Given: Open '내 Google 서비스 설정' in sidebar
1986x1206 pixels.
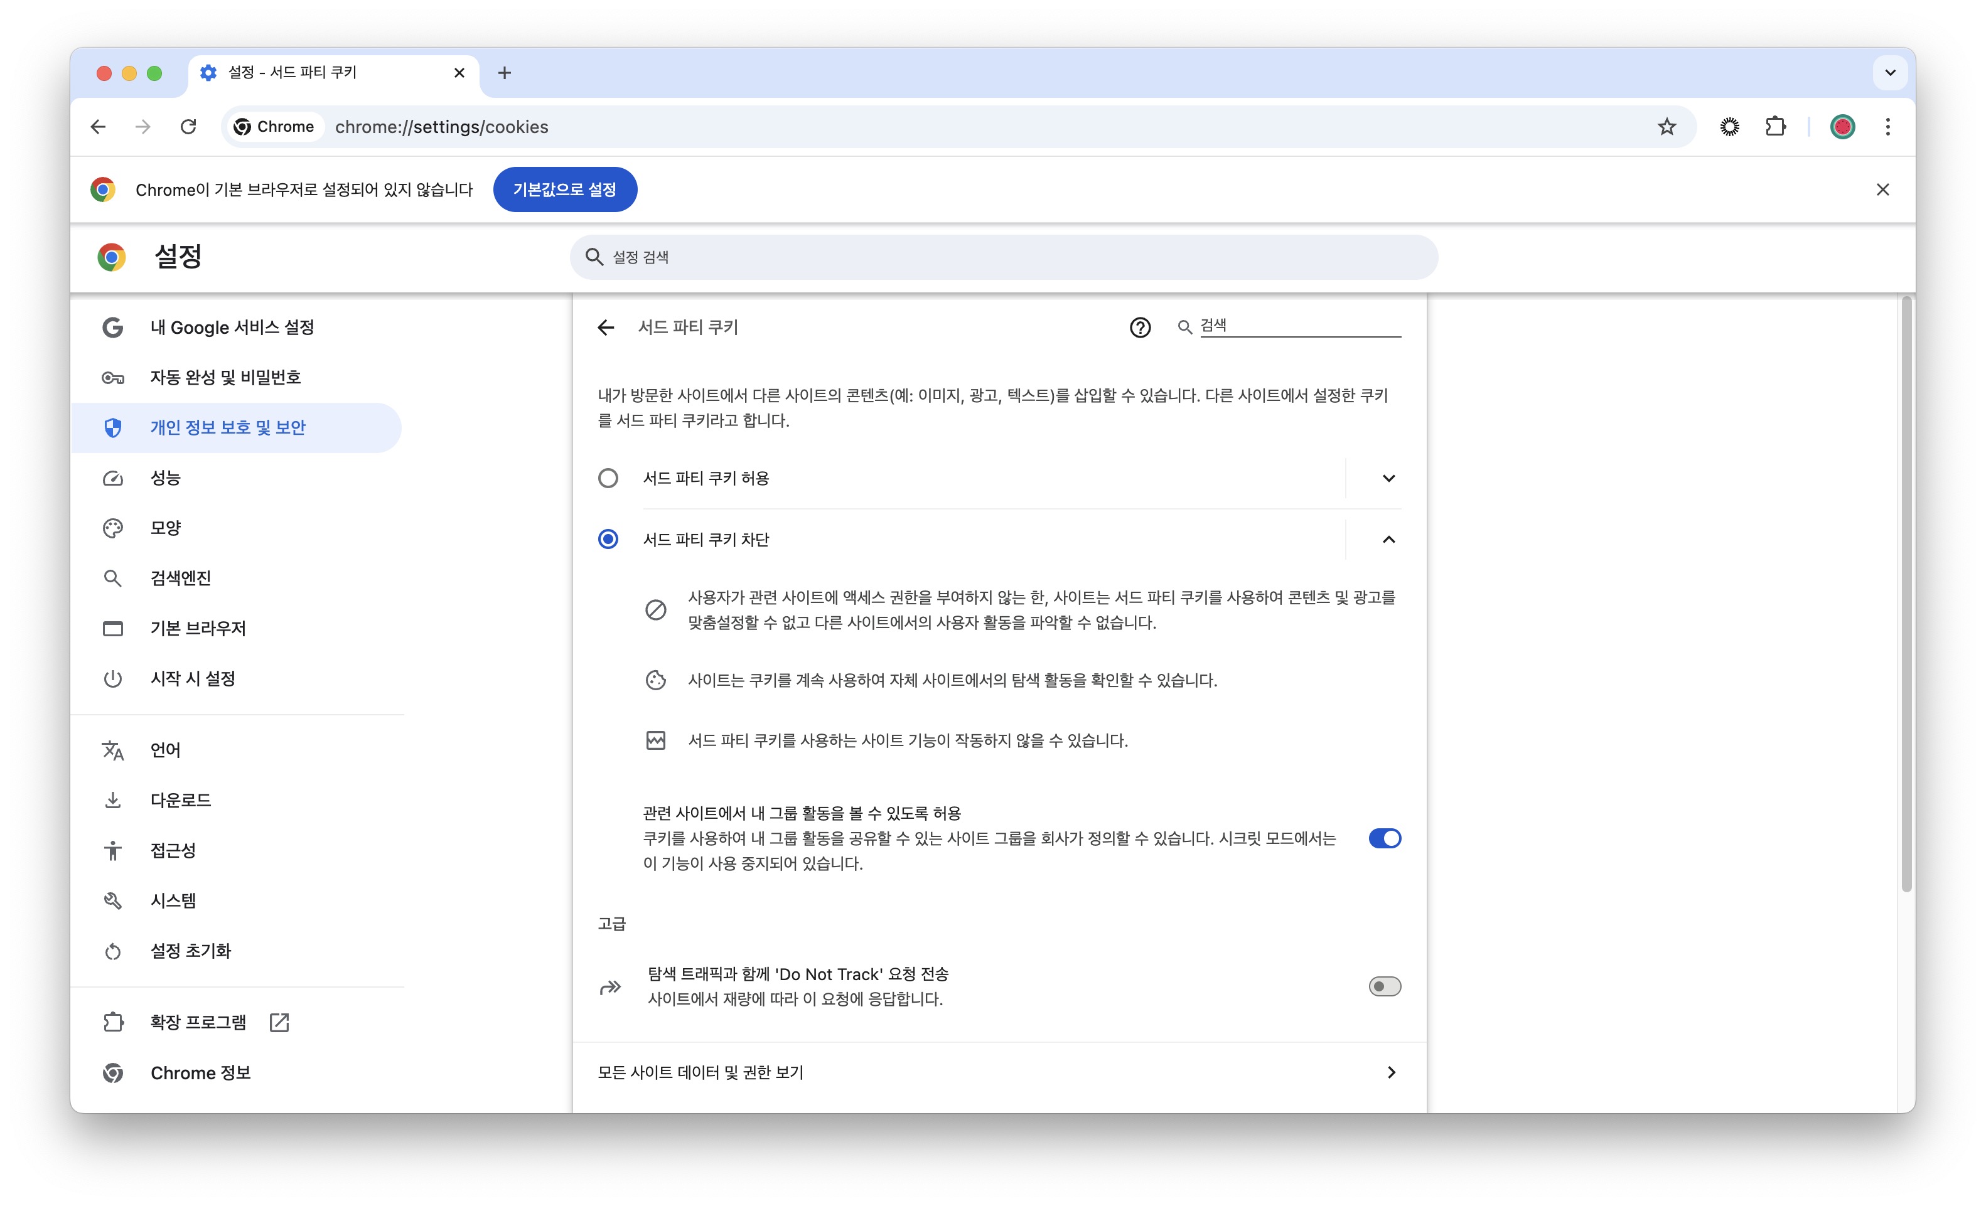Looking at the screenshot, I should pyautogui.click(x=237, y=327).
